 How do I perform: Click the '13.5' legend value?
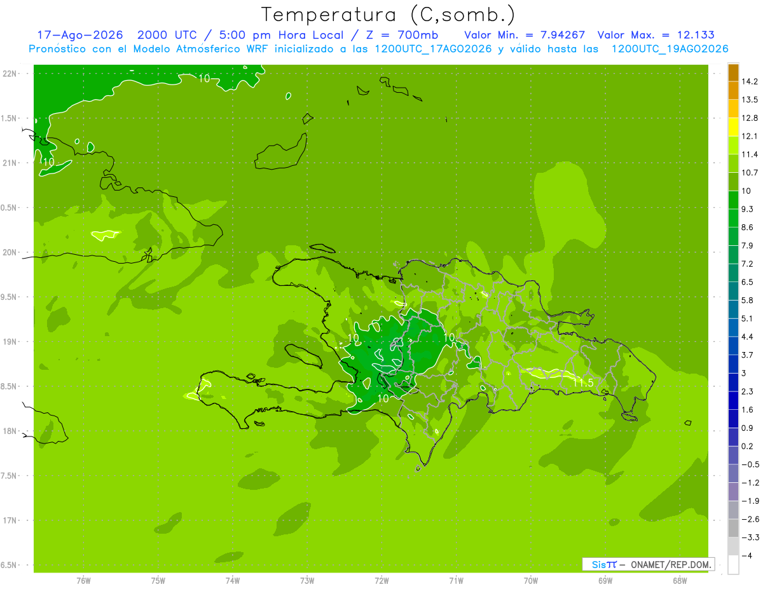tap(750, 100)
